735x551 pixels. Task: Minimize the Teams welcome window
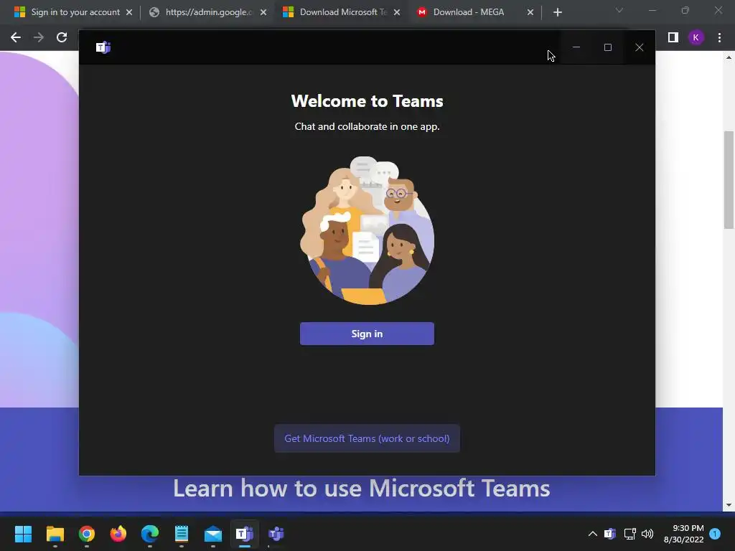pyautogui.click(x=576, y=47)
